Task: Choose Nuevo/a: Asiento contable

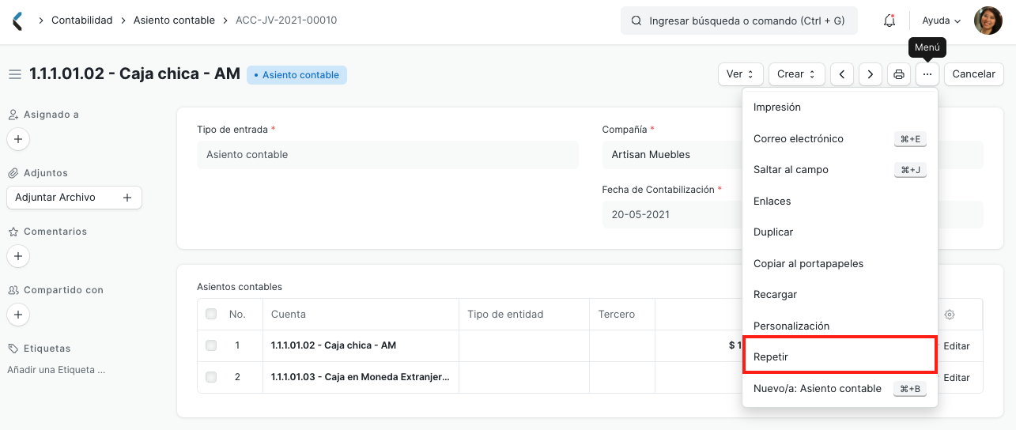Action: (840, 388)
